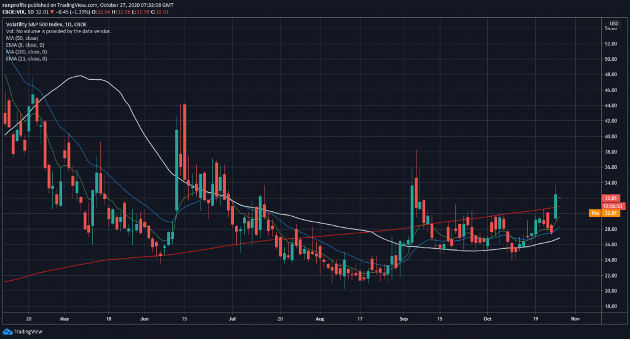The image size is (630, 339).
Task: Click the tall green candle at far right
Action: pos(556,206)
